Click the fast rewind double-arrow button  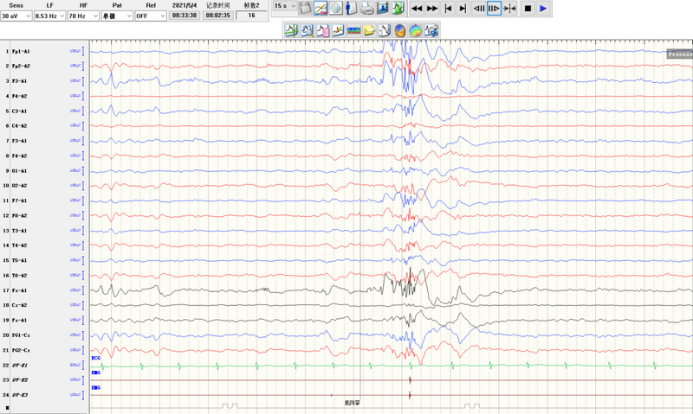(417, 8)
